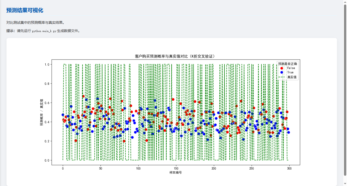Click the blue True legend marker
Viewport: 347px width, 186px height.
tap(282, 72)
